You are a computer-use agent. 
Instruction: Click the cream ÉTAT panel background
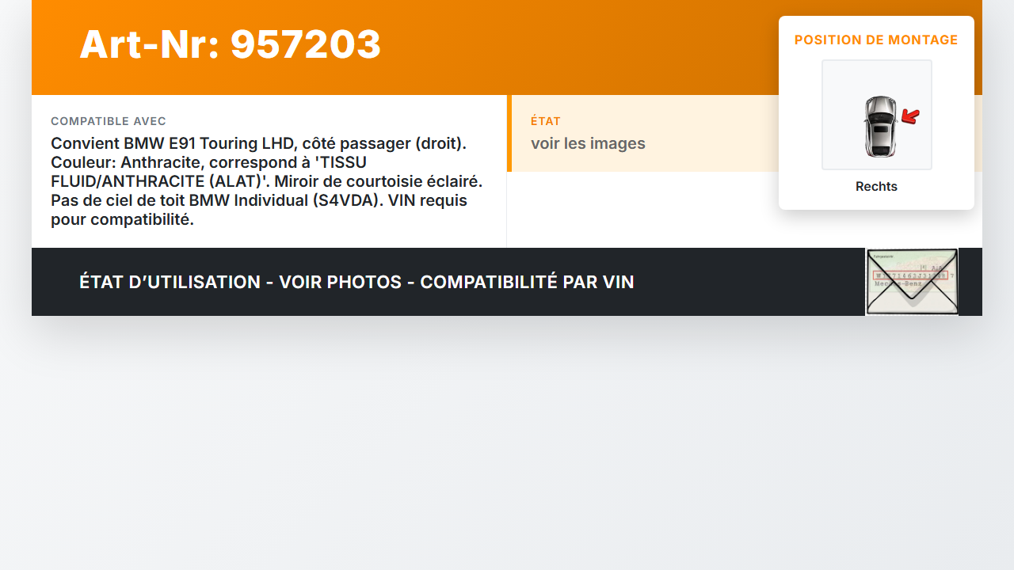click(642, 133)
